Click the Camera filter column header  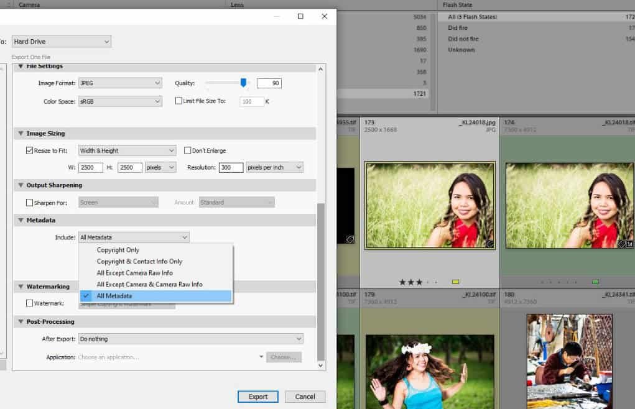[29, 5]
